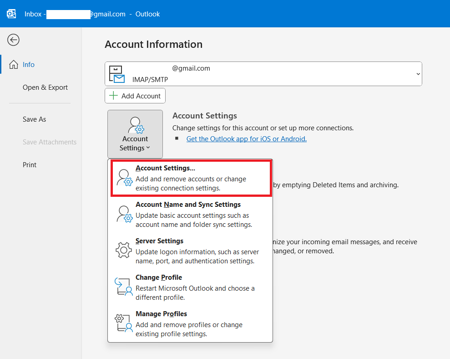Click the Account Information heading
This screenshot has width=450, height=359.
[154, 44]
